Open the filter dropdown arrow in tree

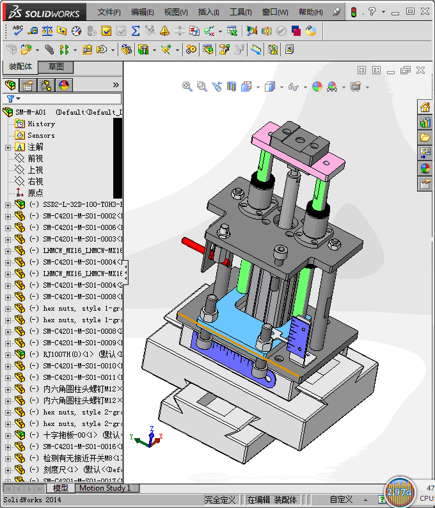[x=19, y=99]
